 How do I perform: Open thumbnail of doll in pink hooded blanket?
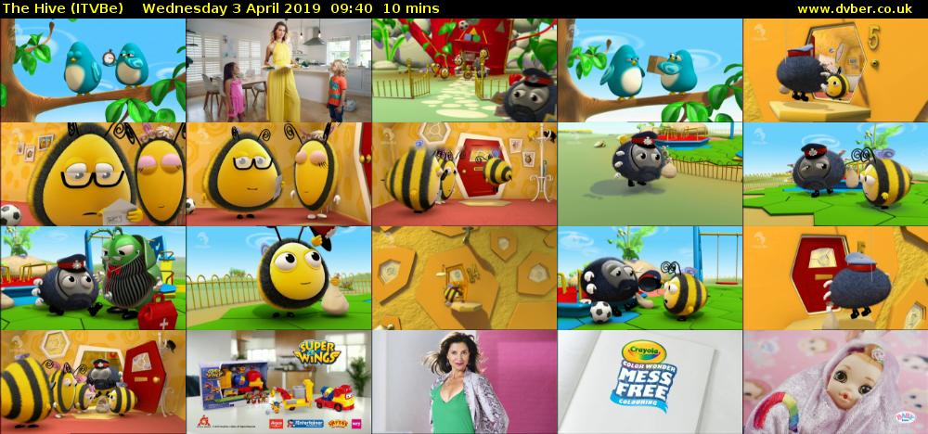point(836,382)
